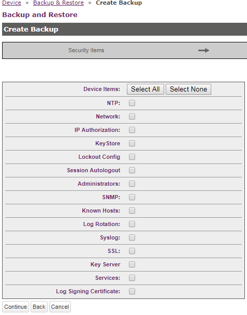
Task: Check the Administrators checkbox
Action: tap(132, 184)
